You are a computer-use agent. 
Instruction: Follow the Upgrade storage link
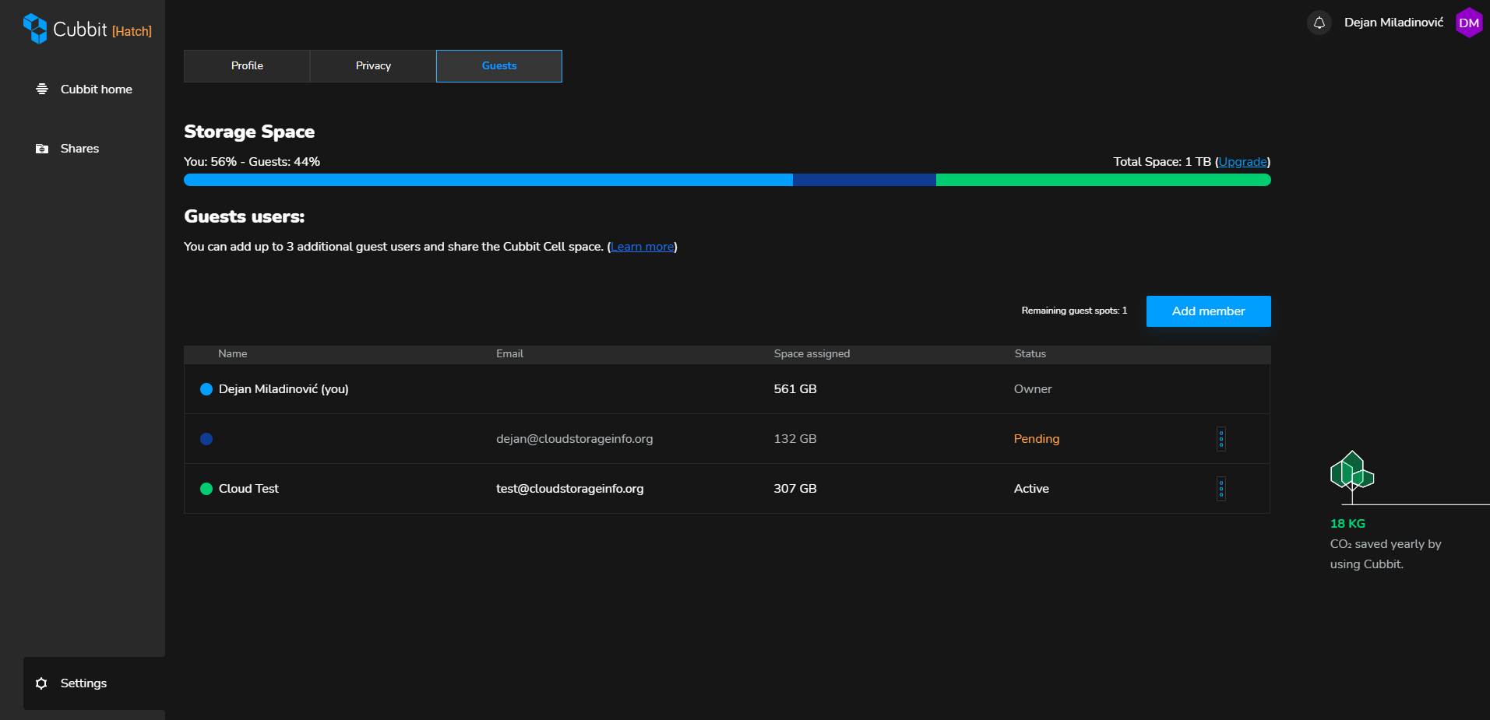1242,162
